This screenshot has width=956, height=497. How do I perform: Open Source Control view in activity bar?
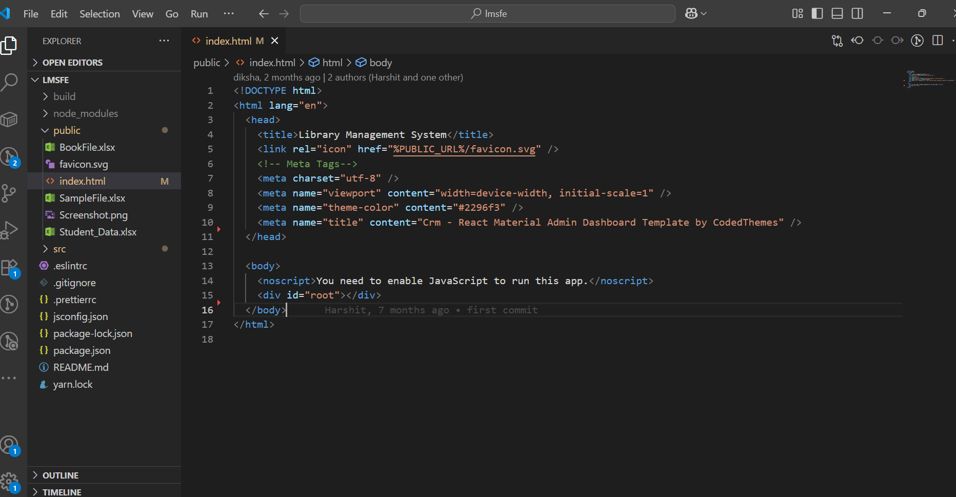point(9,193)
